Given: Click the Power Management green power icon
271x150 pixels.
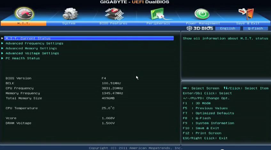Looking at the screenshot, I should [x=202, y=14].
